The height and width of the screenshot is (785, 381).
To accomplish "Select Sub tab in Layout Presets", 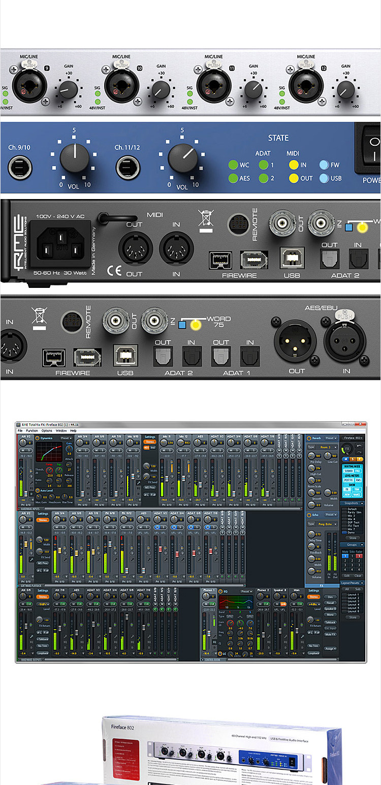I will point(358,589).
